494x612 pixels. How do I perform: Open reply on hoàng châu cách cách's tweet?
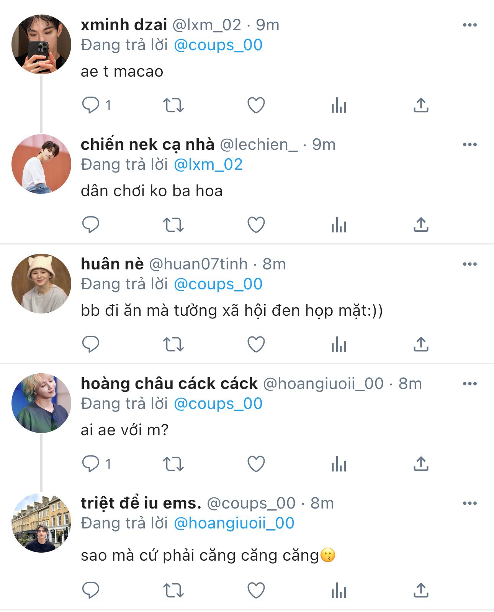click(x=91, y=464)
